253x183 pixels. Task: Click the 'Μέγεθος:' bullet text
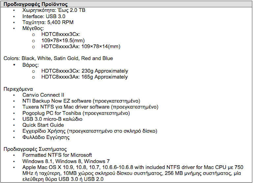click(x=33, y=29)
